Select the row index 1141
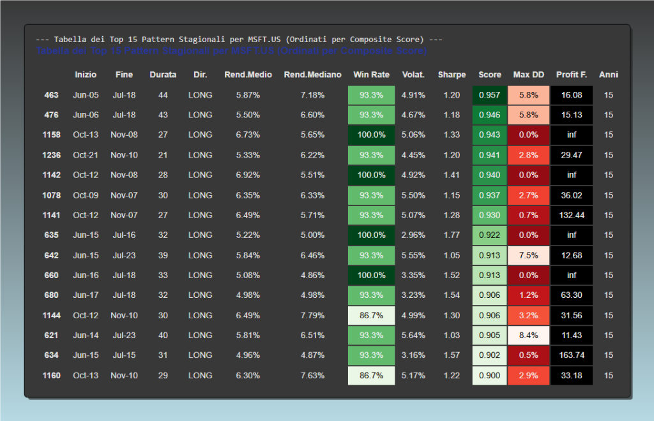Screen dimensions: 654x421 [x=51, y=216]
